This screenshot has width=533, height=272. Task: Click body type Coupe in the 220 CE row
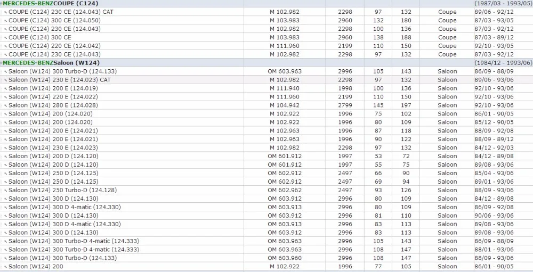447,46
